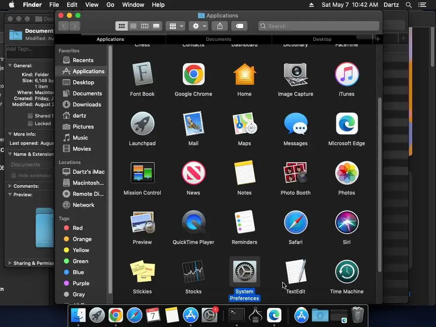Image resolution: width=436 pixels, height=327 pixels.
Task: Click the Stocks app icon
Action: (x=194, y=272)
